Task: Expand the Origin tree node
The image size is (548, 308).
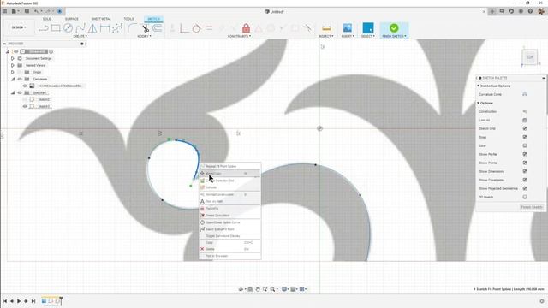Action: tap(13, 72)
